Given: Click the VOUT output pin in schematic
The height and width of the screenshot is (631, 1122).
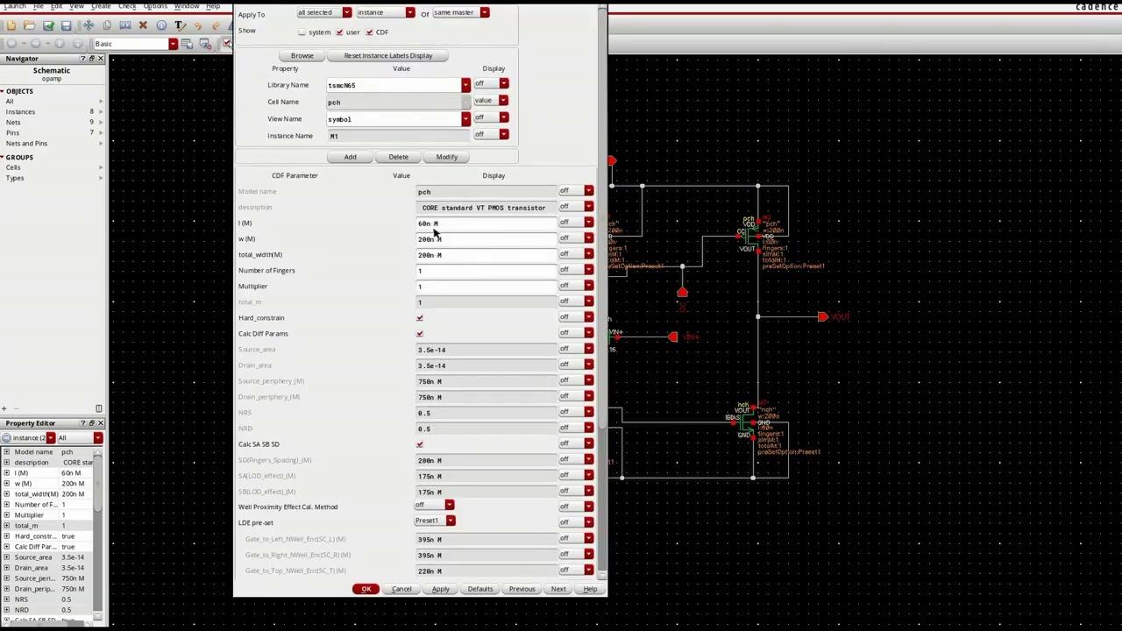Looking at the screenshot, I should pyautogui.click(x=822, y=316).
